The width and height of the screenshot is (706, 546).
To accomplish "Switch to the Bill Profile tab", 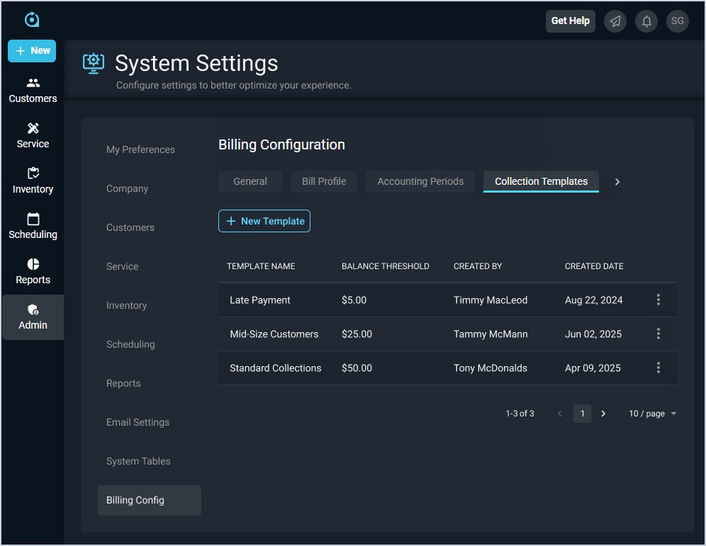I will (x=324, y=181).
